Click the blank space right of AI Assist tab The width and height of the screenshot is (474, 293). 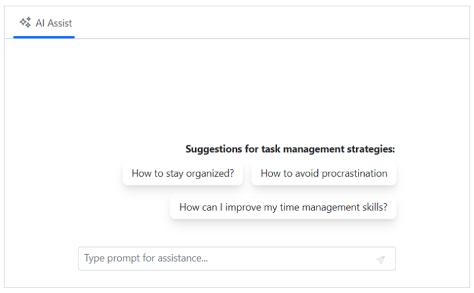click(272, 23)
